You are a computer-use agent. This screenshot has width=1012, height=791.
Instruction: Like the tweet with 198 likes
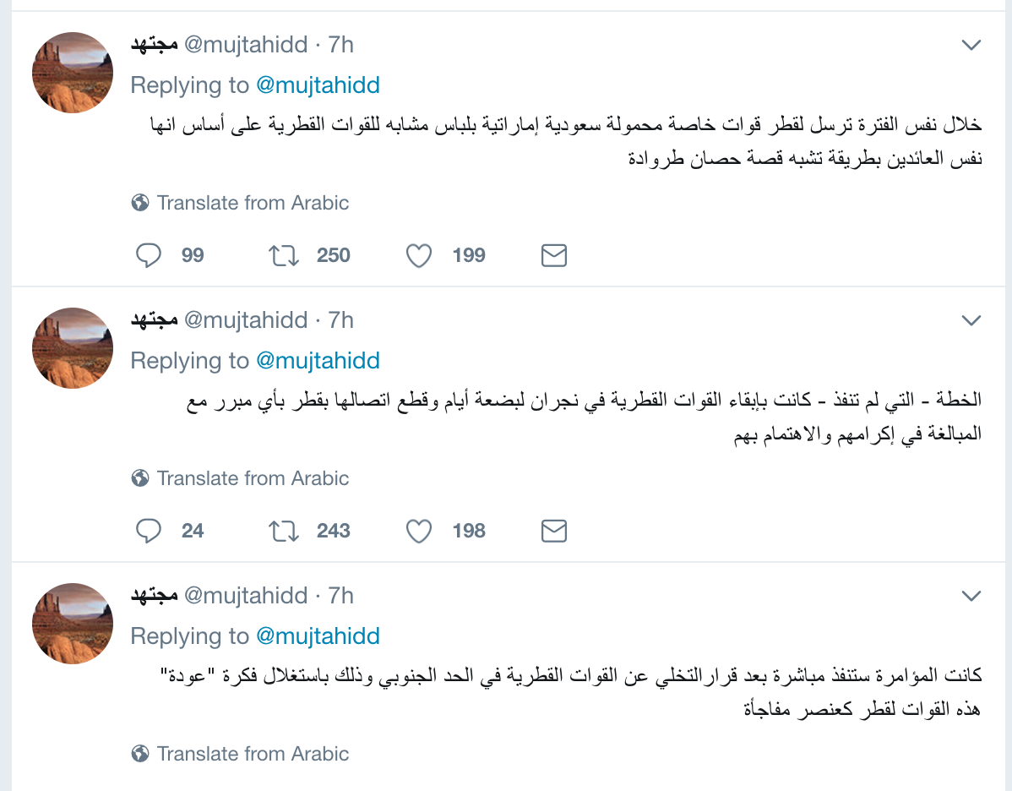[419, 531]
